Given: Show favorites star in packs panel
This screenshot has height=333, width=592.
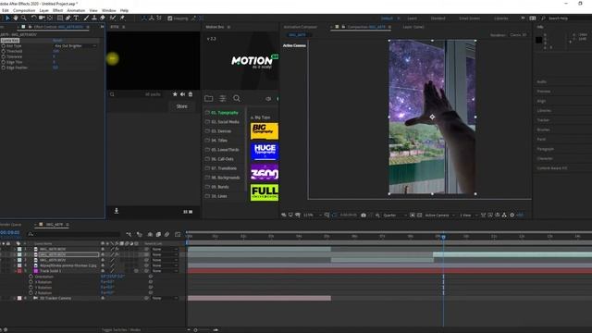Looking at the screenshot, I should pyautogui.click(x=175, y=94).
